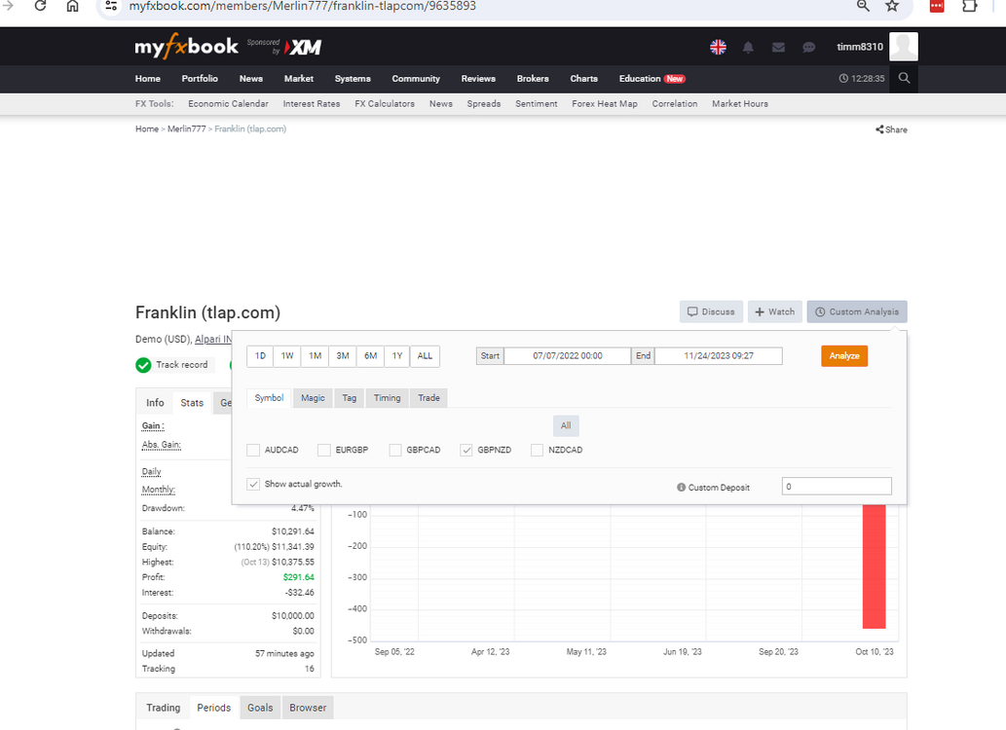Open the Info tab
1006x730 pixels.
pos(155,403)
